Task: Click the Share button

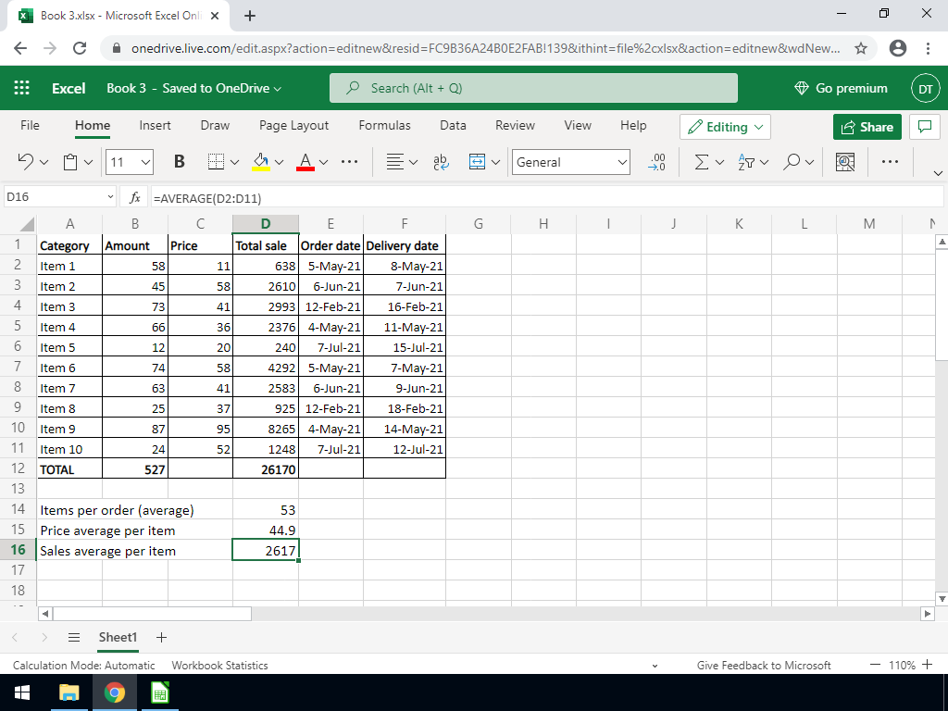Action: pyautogui.click(x=867, y=127)
